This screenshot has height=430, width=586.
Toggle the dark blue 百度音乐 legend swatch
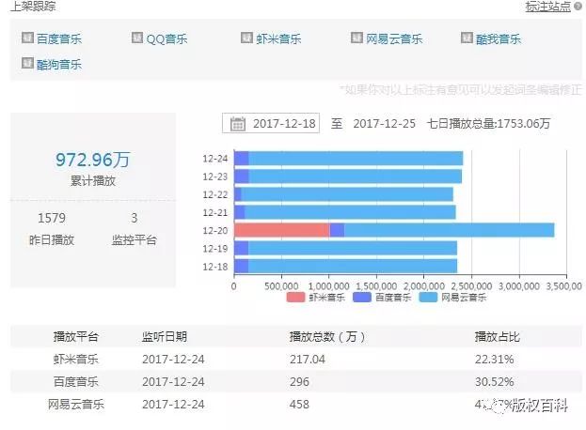click(362, 298)
